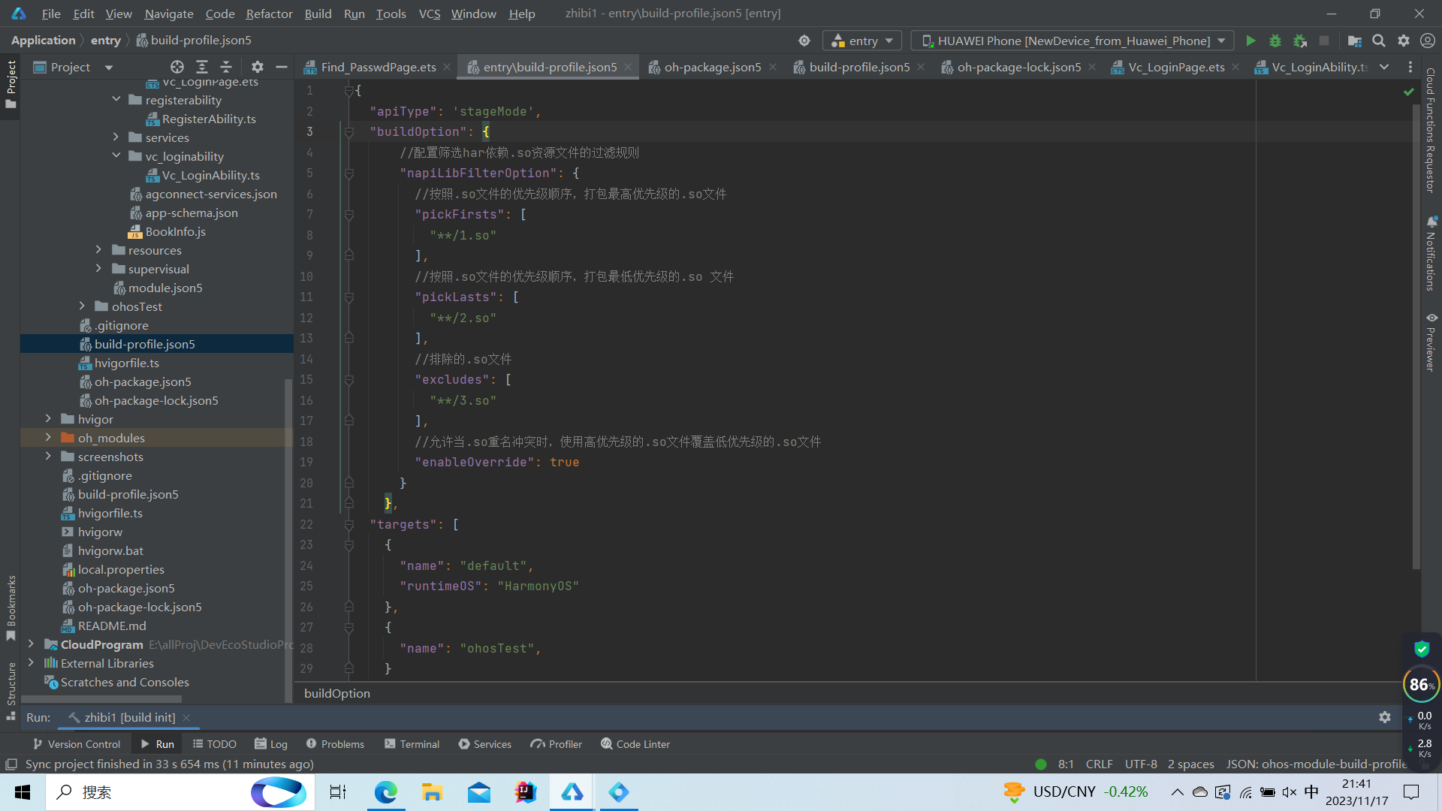
Task: Click the green inspection checkmark in editor
Action: click(1408, 91)
